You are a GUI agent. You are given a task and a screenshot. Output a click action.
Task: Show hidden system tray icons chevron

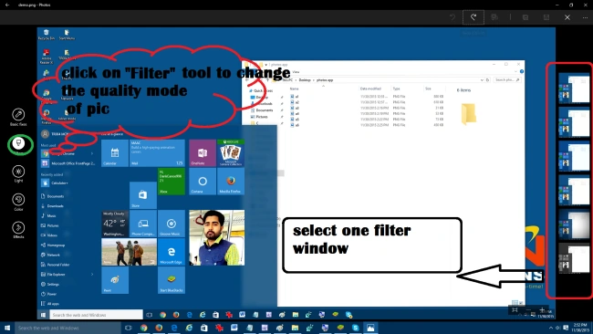(x=551, y=328)
